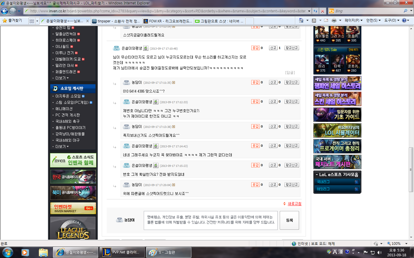Click 신고 on the 17:14:42 comment
414x258 pixels.
(x=273, y=146)
